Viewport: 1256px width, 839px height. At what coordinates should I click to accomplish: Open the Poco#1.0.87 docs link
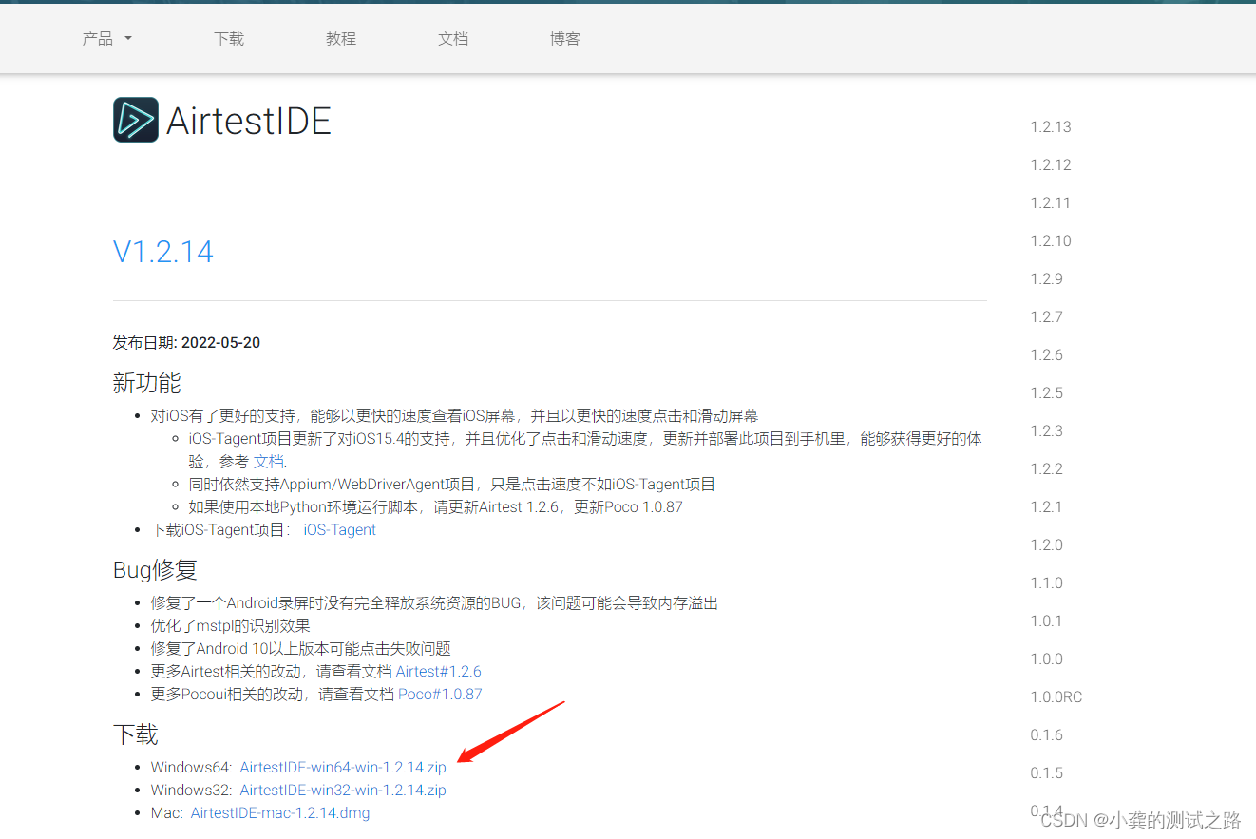tap(440, 695)
